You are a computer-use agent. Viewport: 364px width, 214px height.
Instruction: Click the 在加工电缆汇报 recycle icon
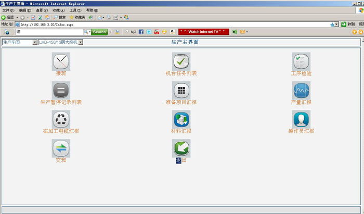[61, 119]
